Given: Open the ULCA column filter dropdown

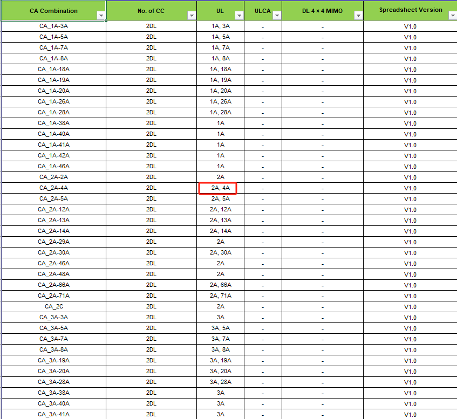Looking at the screenshot, I should click(x=277, y=16).
